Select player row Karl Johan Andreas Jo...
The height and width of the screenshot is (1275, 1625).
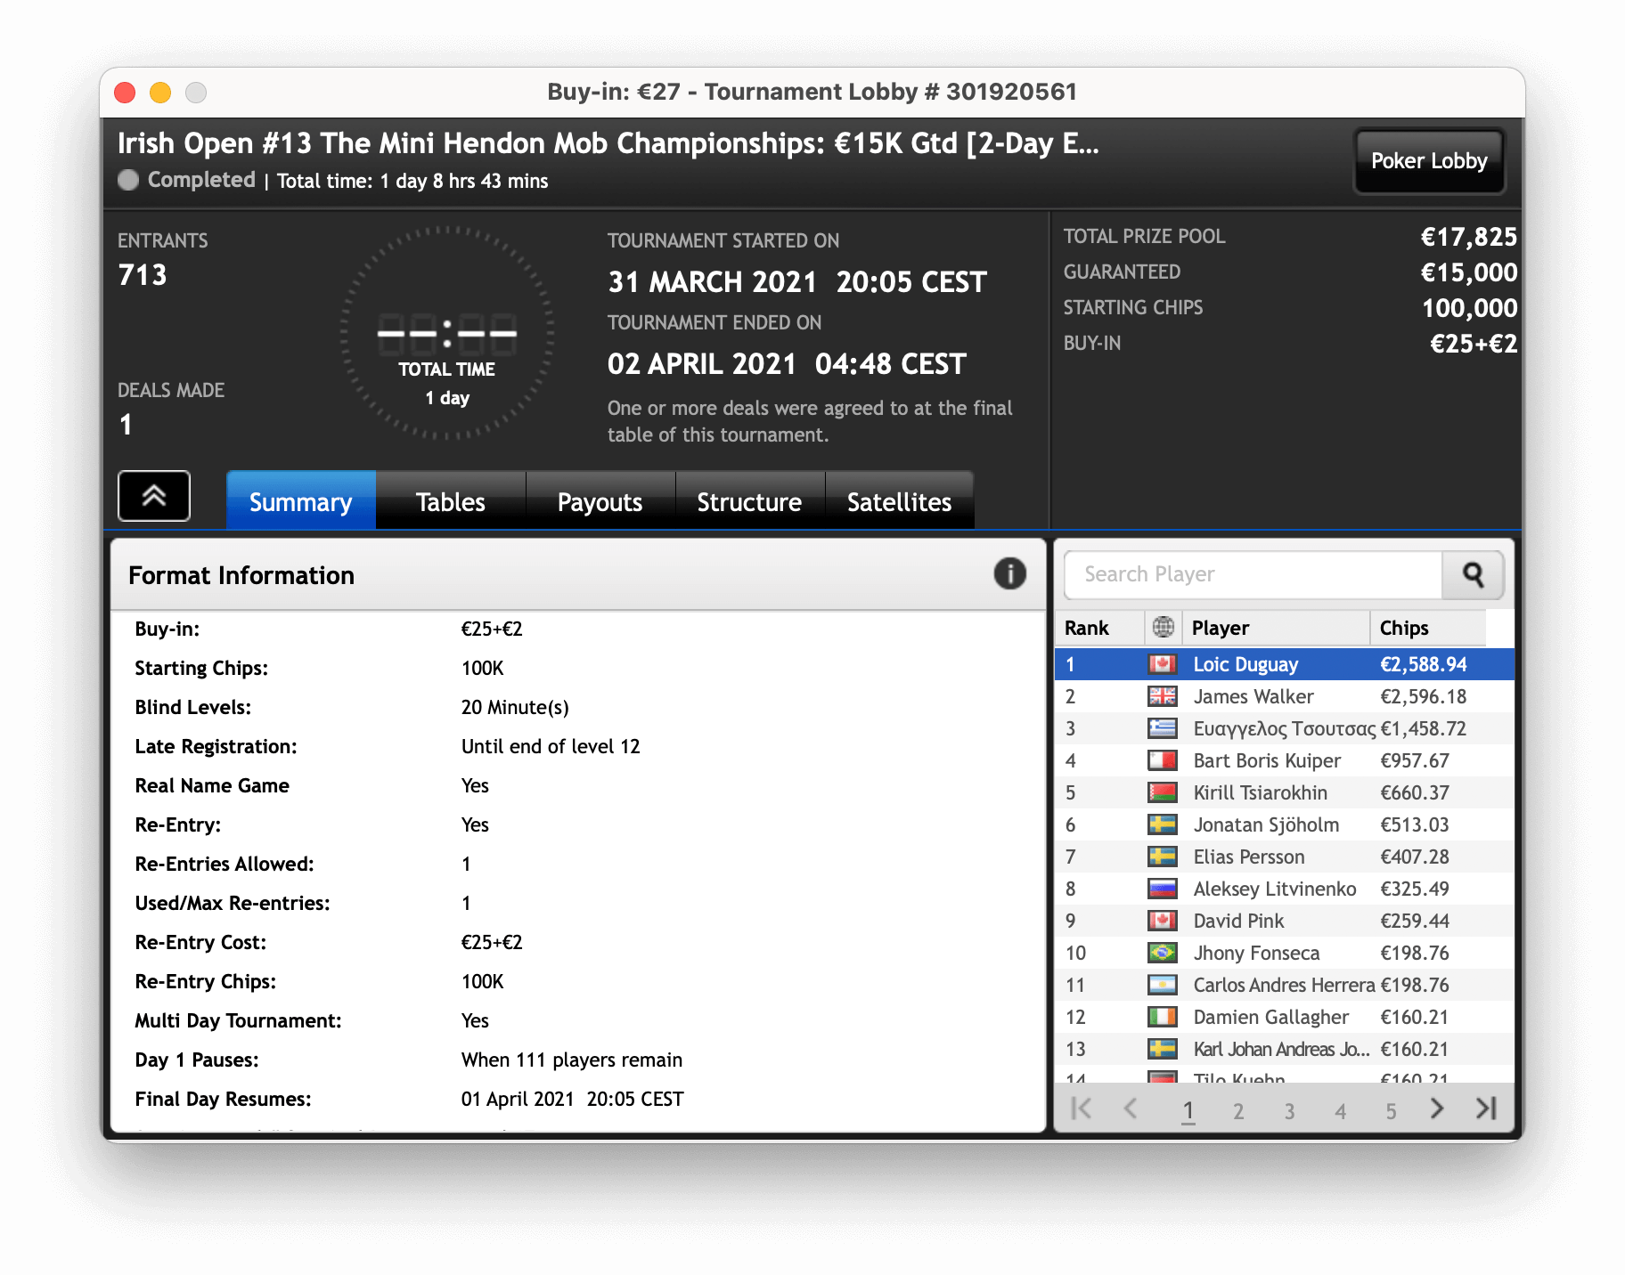(x=1285, y=1049)
